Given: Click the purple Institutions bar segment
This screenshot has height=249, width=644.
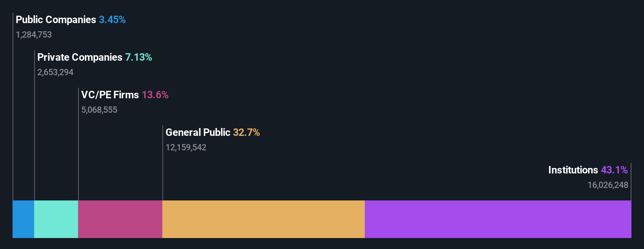Looking at the screenshot, I should click(498, 219).
